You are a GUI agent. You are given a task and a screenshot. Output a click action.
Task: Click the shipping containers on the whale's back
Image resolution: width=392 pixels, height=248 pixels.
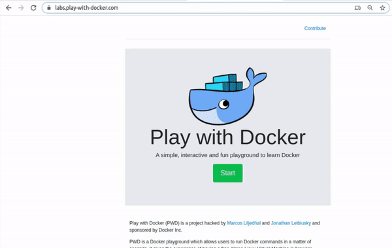coord(223,82)
